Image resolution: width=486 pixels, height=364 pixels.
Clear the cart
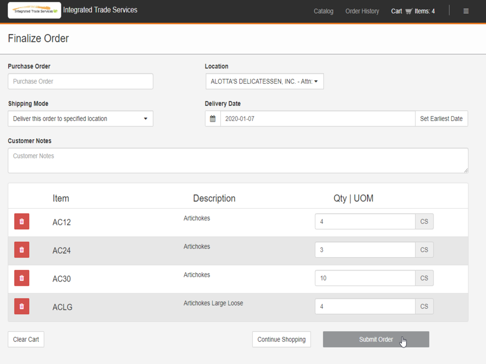pyautogui.click(x=26, y=339)
